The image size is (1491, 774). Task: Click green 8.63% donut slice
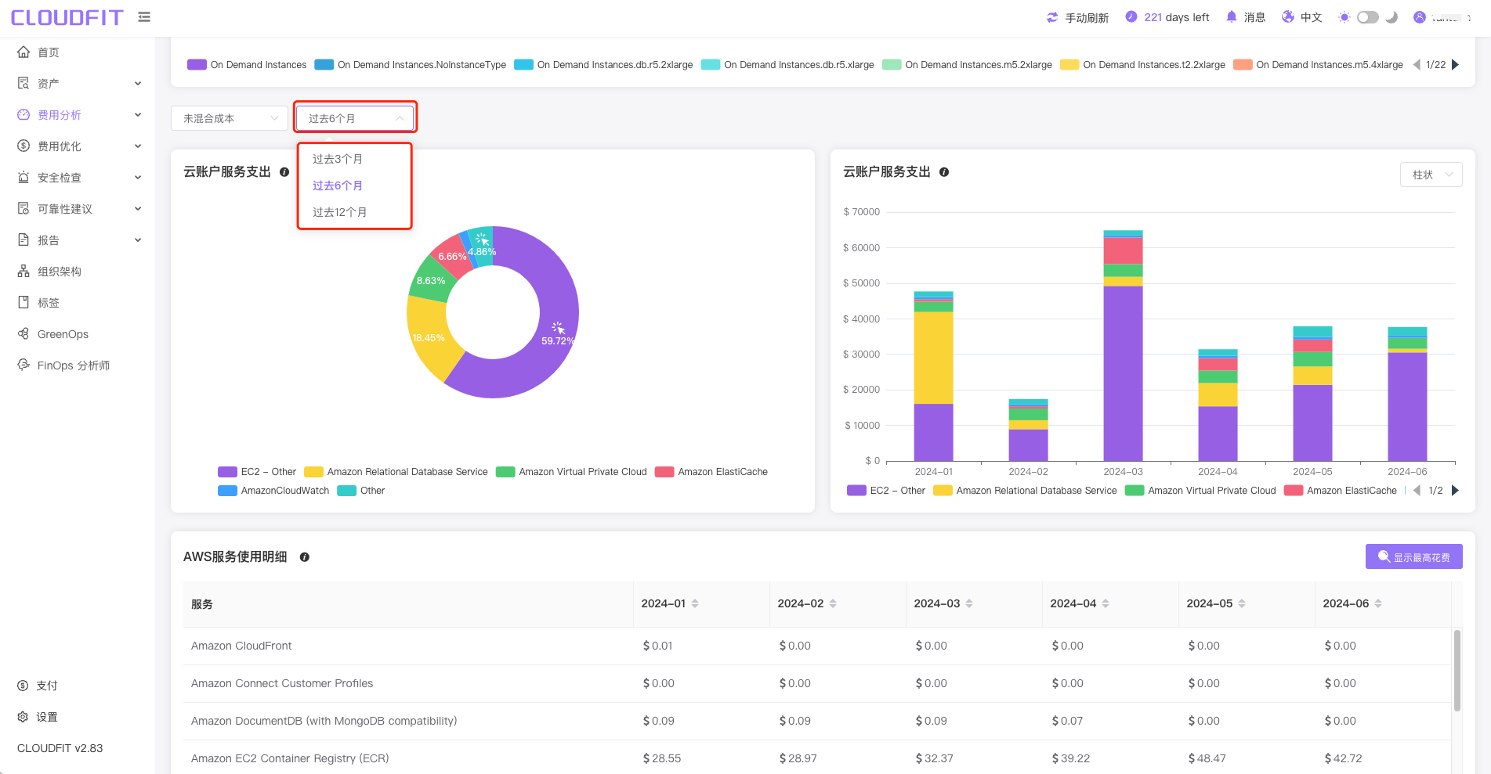(x=432, y=279)
